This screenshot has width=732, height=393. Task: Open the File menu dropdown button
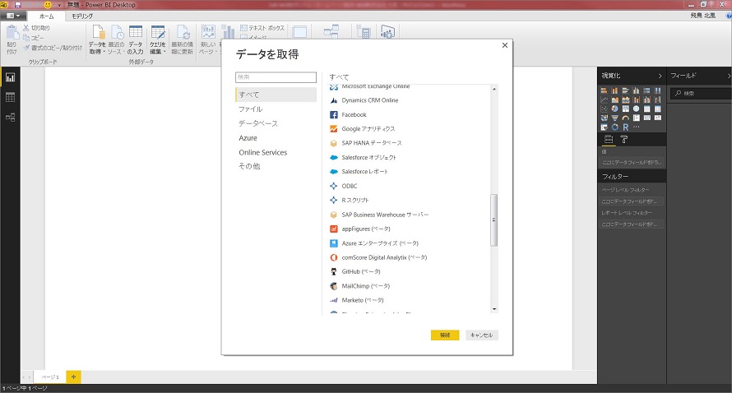[13, 16]
